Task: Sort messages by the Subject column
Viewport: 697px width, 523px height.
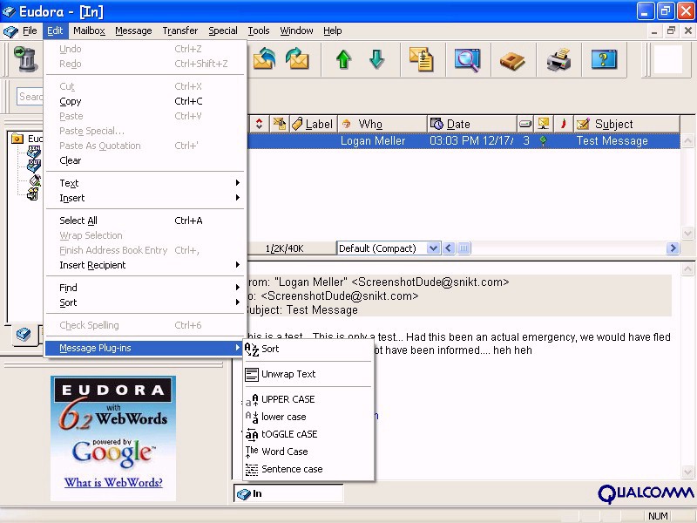Action: [626, 124]
